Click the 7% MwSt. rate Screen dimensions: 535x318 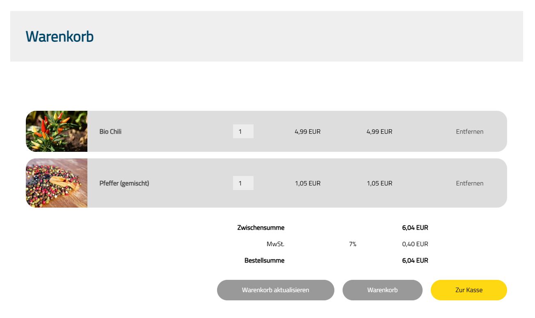point(352,244)
